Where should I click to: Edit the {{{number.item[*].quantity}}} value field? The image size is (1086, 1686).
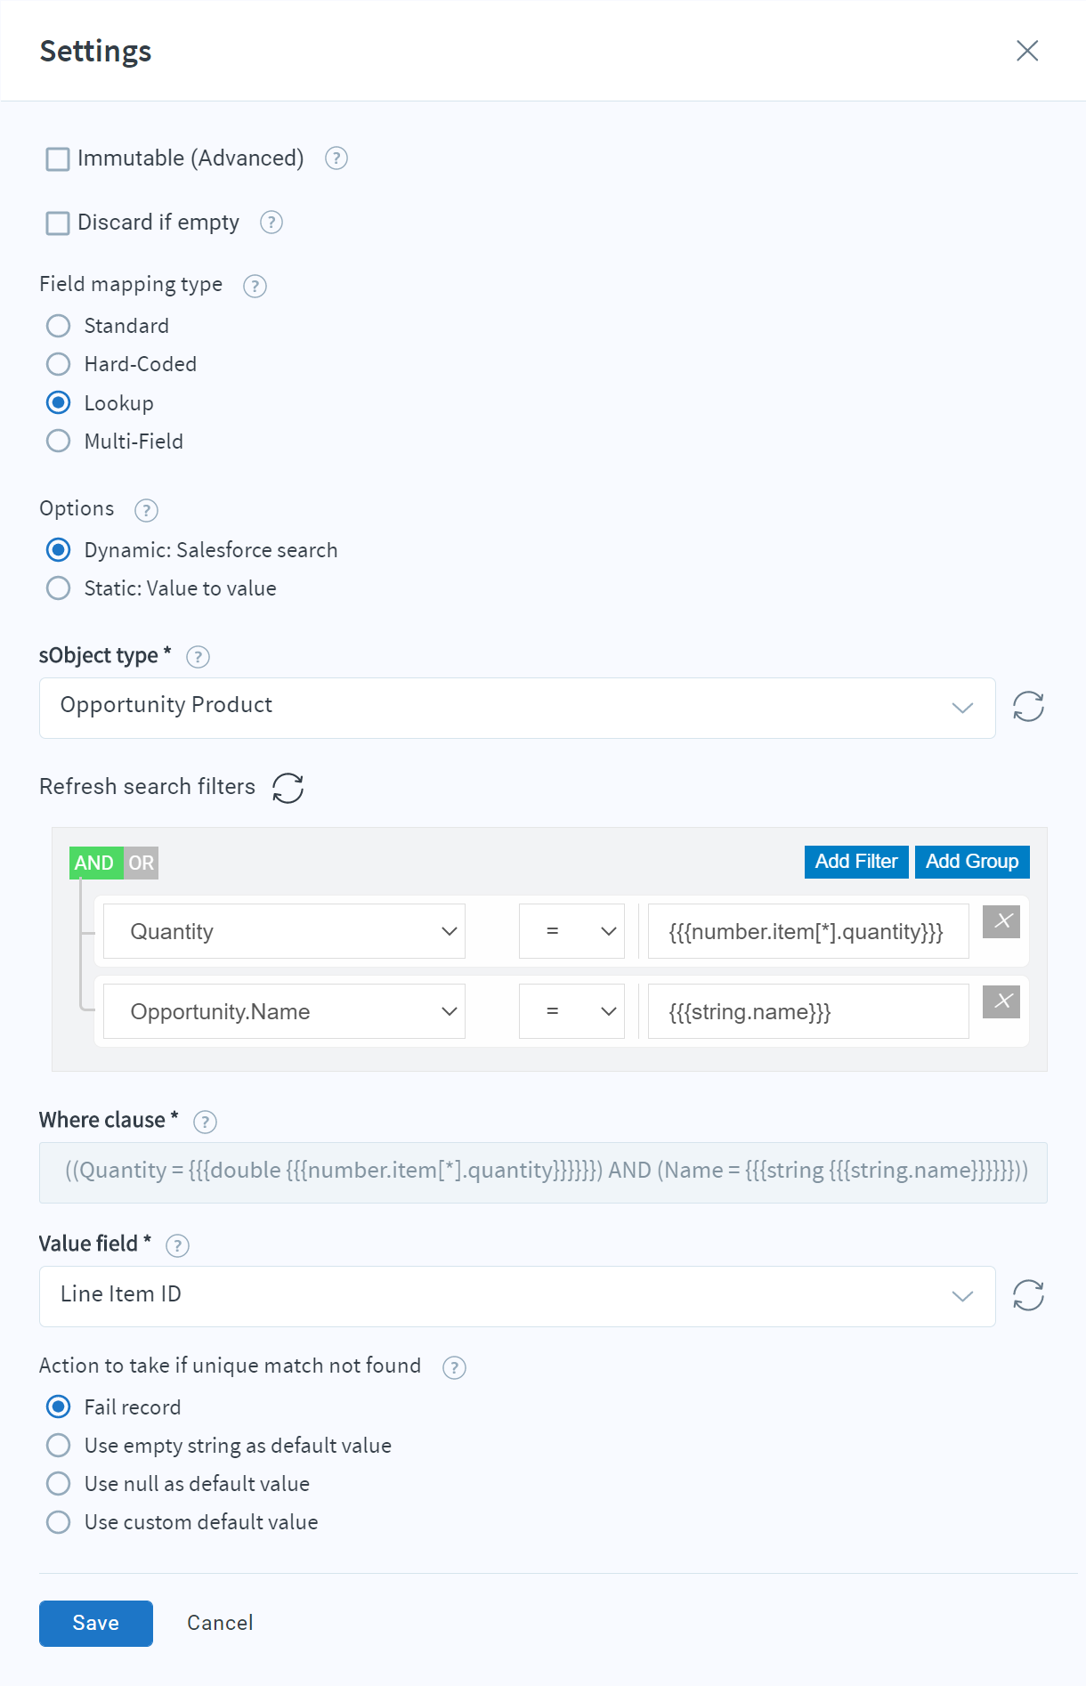click(x=808, y=931)
